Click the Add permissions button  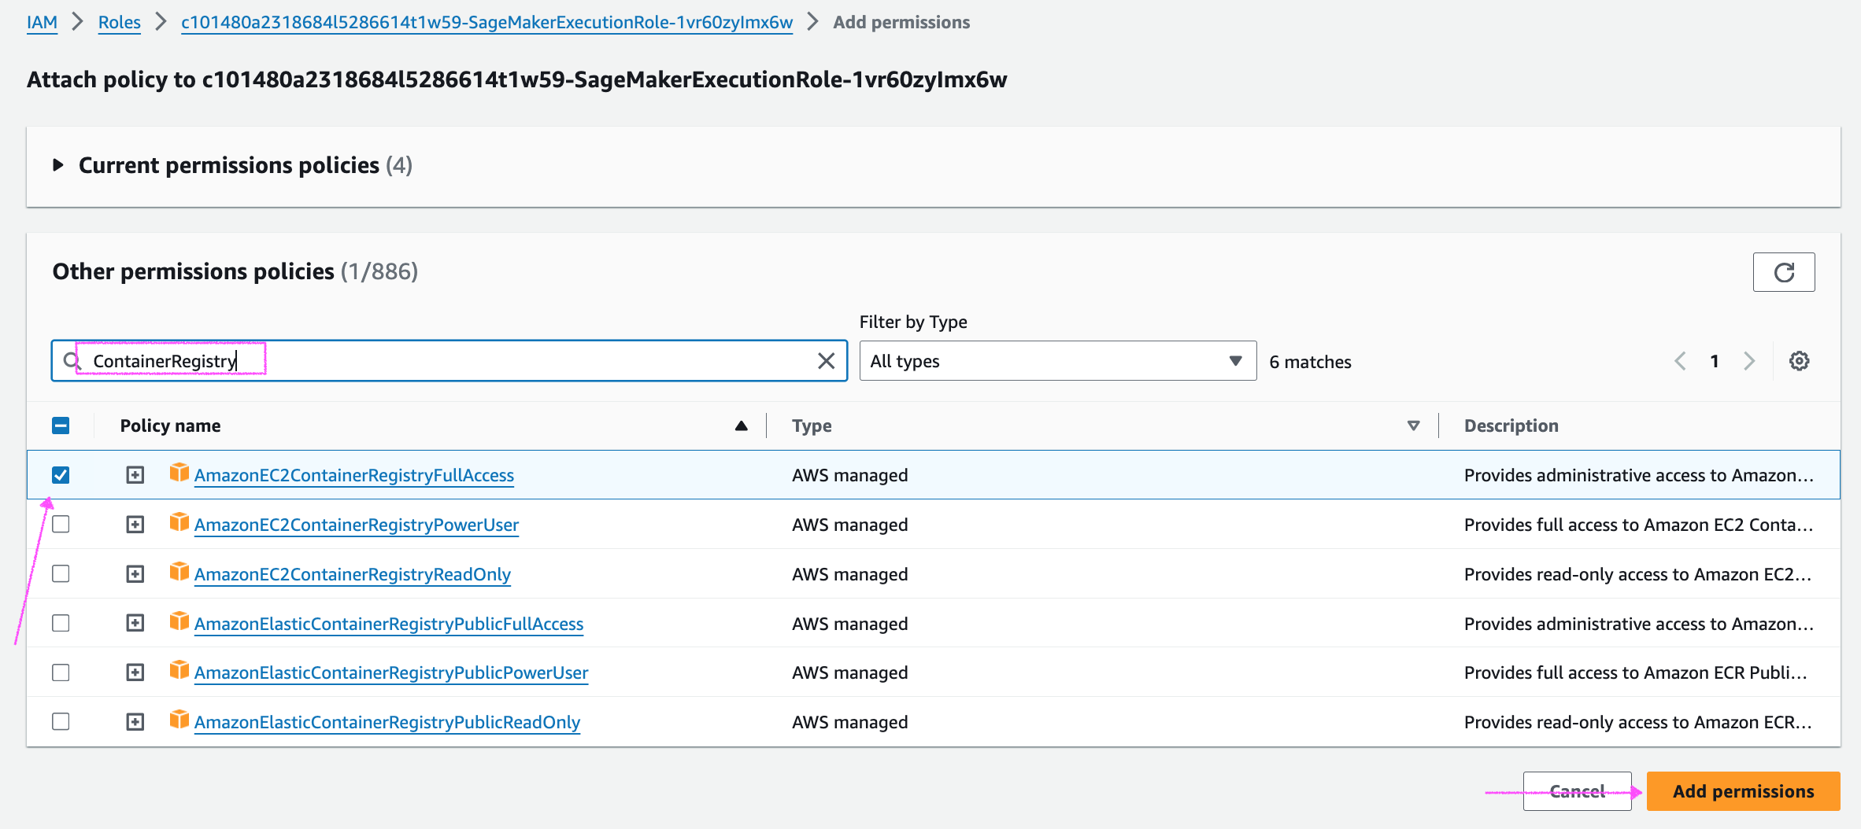1743,791
